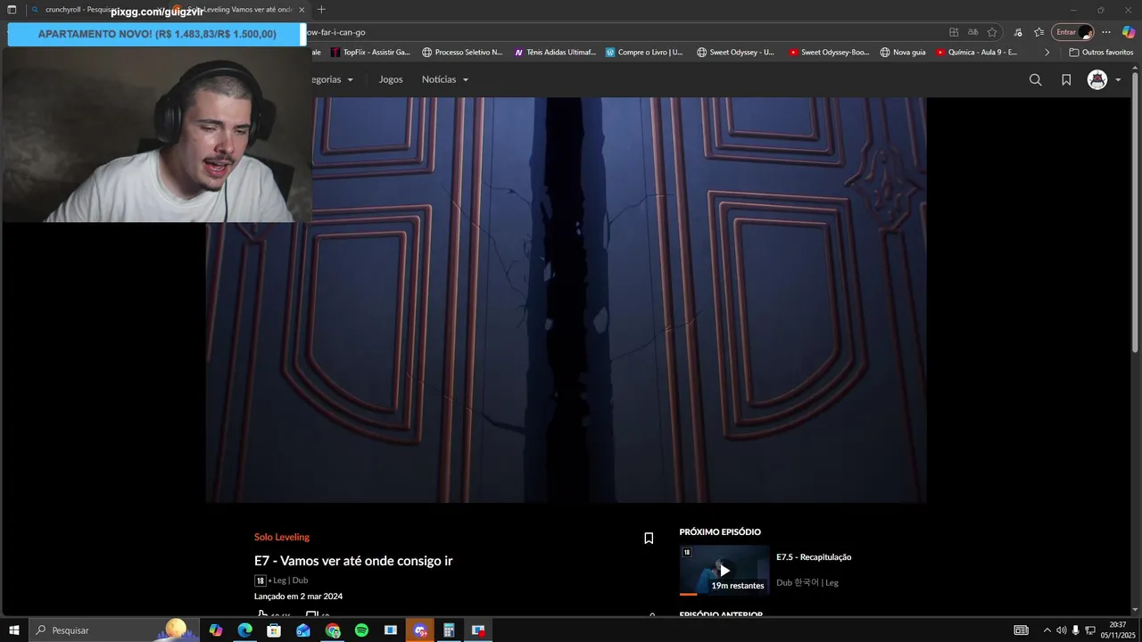Add episode to watchlist via bookmark icon
This screenshot has width=1142, height=642.
click(649, 538)
